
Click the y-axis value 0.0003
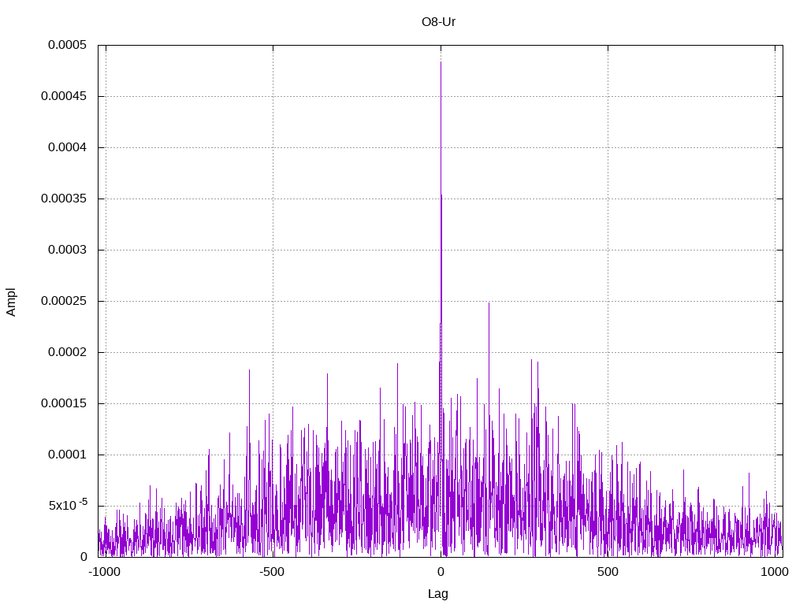pos(68,250)
